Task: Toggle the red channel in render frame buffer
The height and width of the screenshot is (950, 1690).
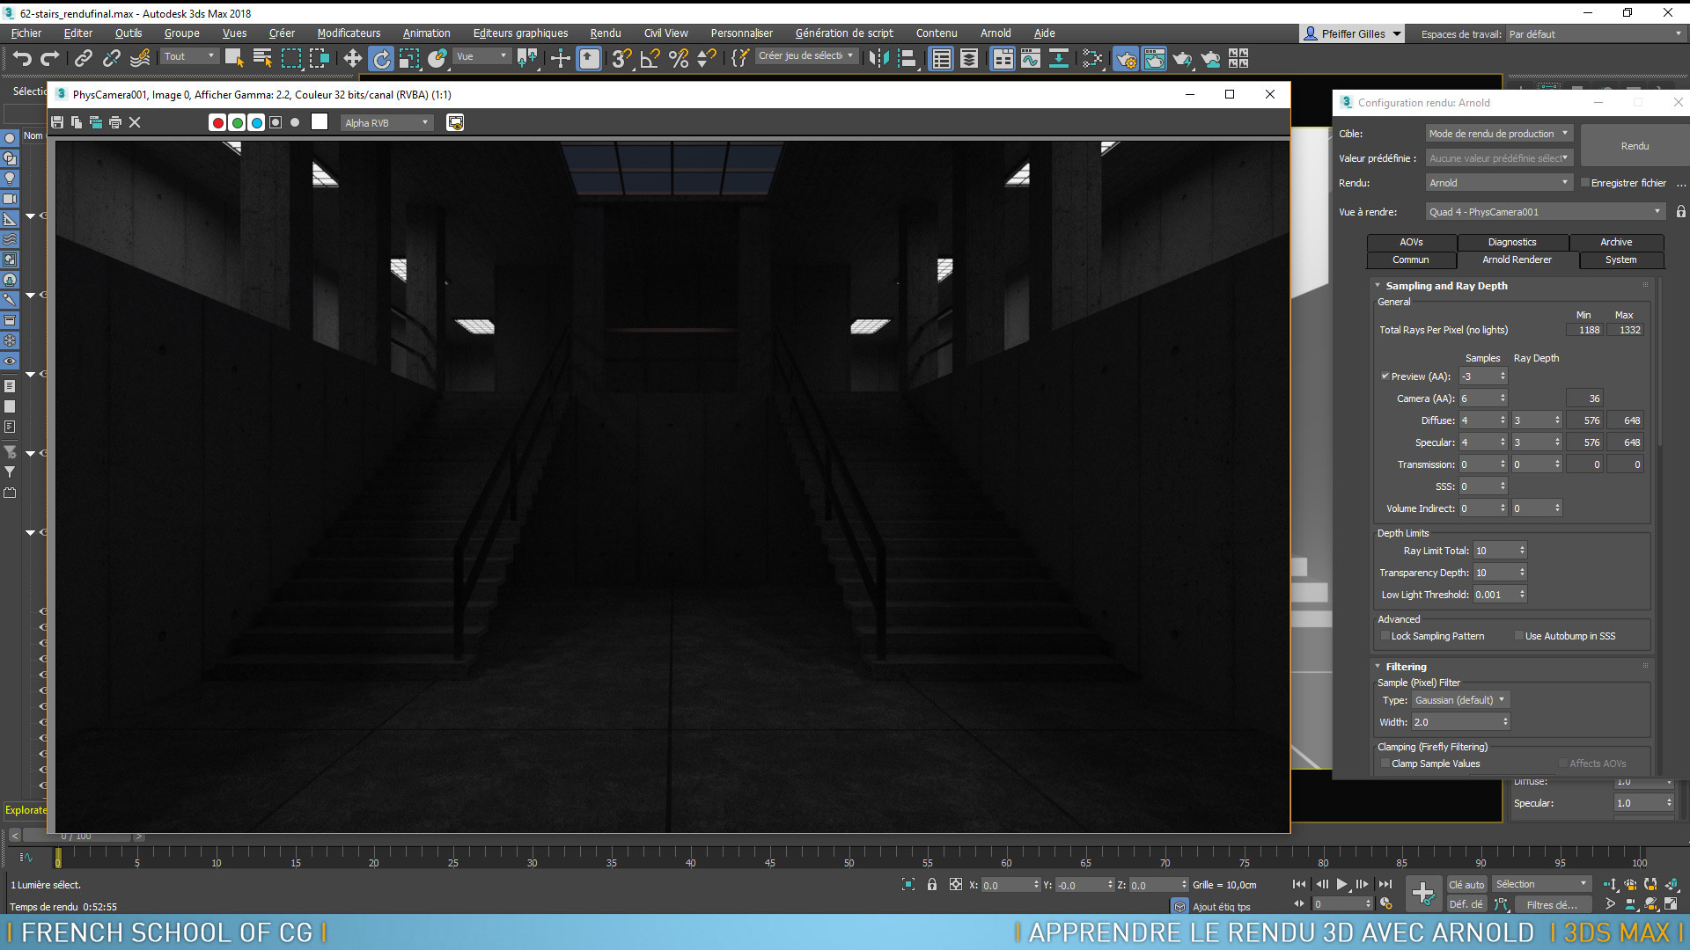Action: click(217, 122)
